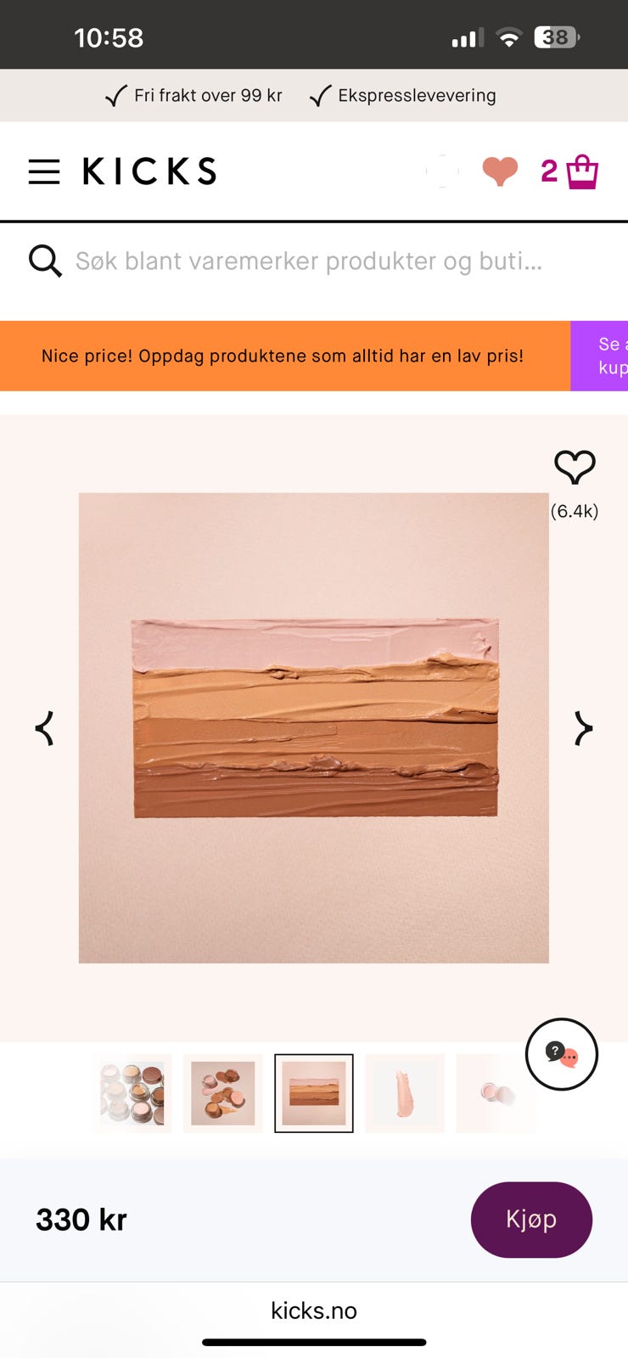Open the hamburger menu
This screenshot has height=1358, width=628.
(44, 171)
